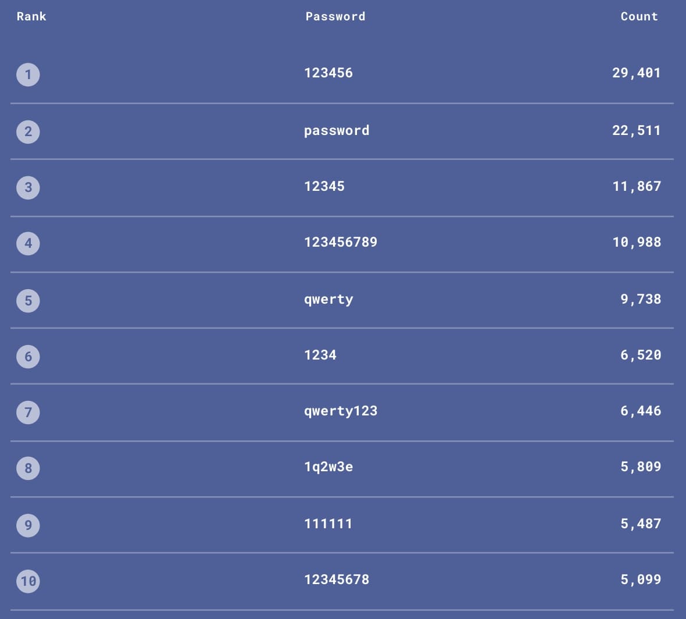Click the rank 1 circle badge
The height and width of the screenshot is (619, 686).
click(x=28, y=74)
